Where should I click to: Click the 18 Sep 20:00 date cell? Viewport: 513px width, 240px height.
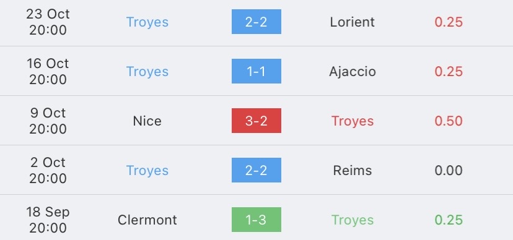tap(48, 220)
